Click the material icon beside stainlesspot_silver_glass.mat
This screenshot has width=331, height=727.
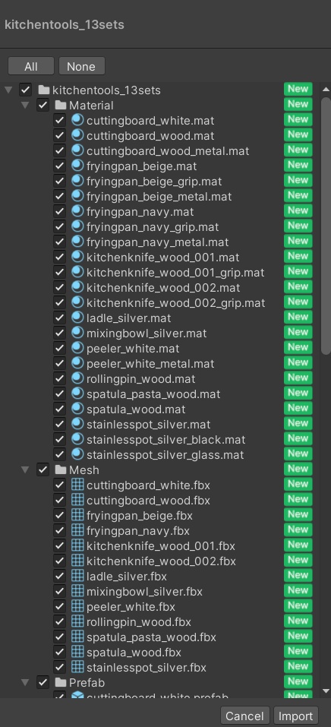click(x=77, y=454)
